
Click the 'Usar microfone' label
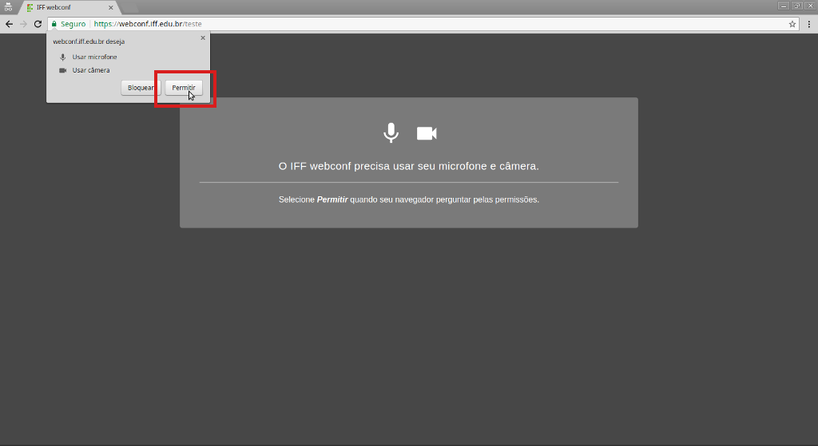pyautogui.click(x=94, y=57)
